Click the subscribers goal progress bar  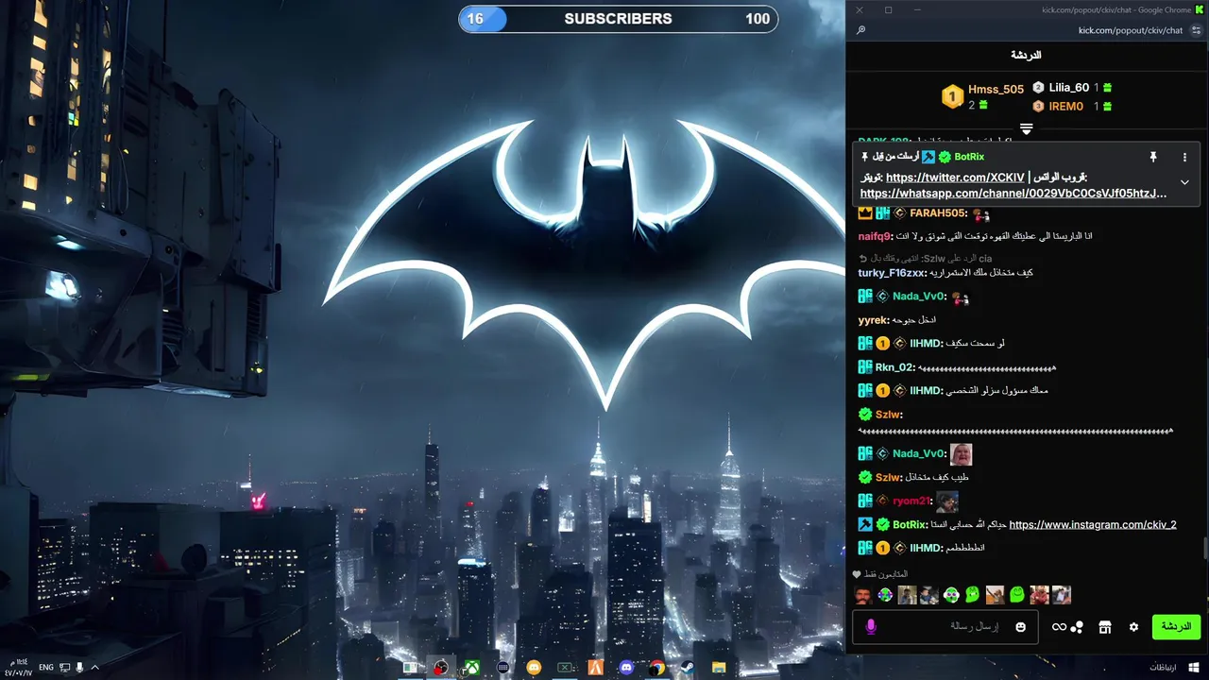[x=618, y=19]
